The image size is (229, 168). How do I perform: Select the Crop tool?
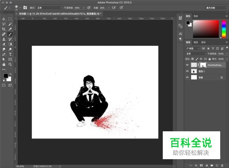[4, 29]
